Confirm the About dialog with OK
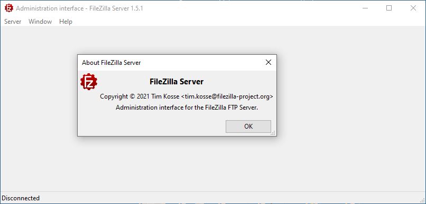Screen dimensions: 426x204 point(248,127)
